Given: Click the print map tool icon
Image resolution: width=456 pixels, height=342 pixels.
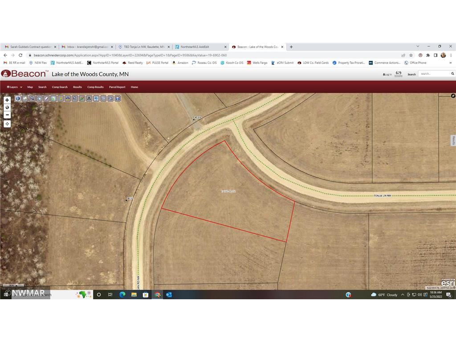Looking at the screenshot, I should [x=110, y=98].
